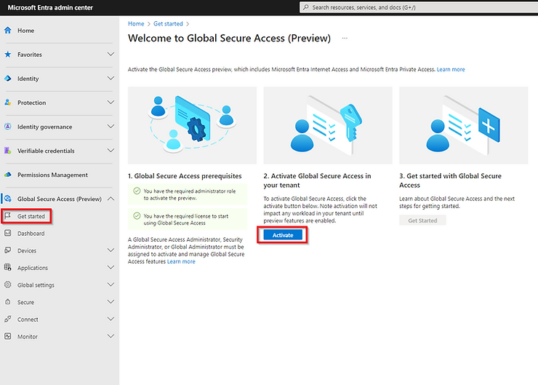Click the Dashboard icon in sidebar
Image resolution: width=538 pixels, height=385 pixels.
click(8, 234)
